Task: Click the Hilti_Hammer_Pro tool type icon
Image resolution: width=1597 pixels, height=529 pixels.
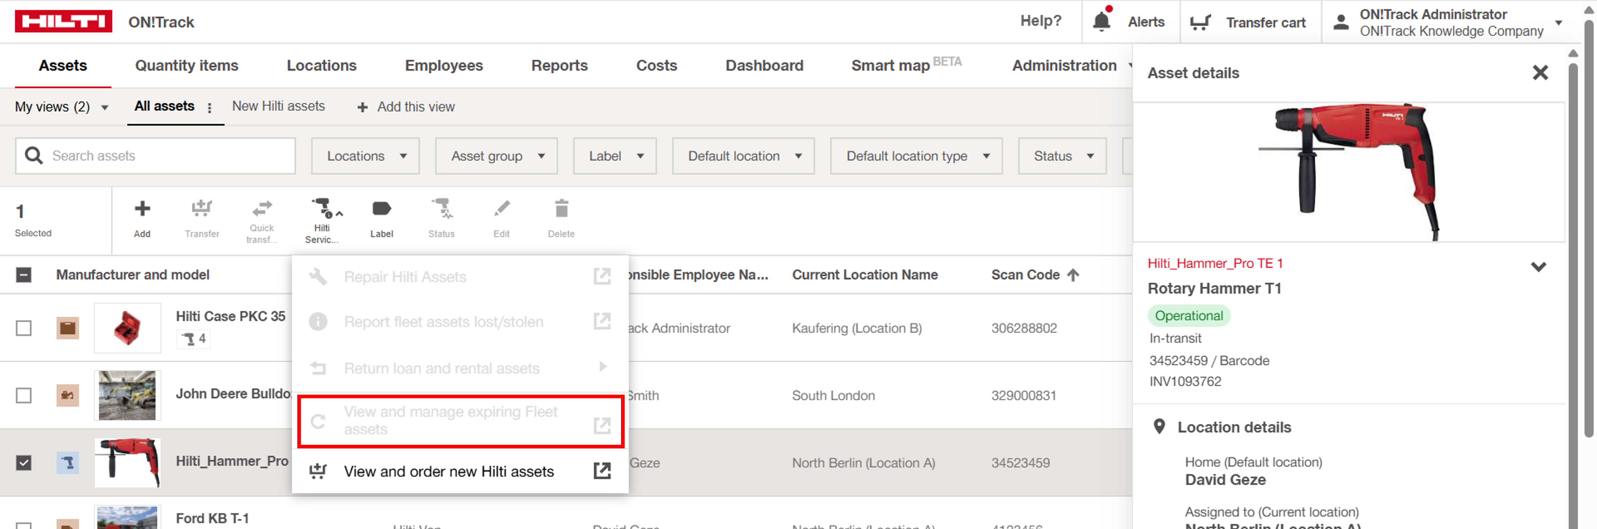Action: coord(68,463)
